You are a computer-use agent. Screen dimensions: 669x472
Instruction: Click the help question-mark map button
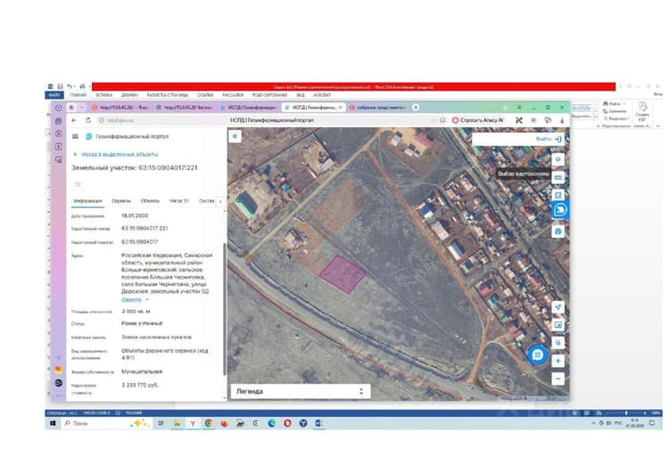point(558,159)
